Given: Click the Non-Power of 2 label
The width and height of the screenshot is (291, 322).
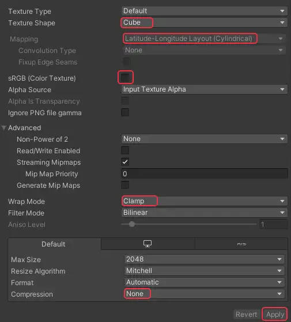Looking at the screenshot, I should [x=42, y=139].
